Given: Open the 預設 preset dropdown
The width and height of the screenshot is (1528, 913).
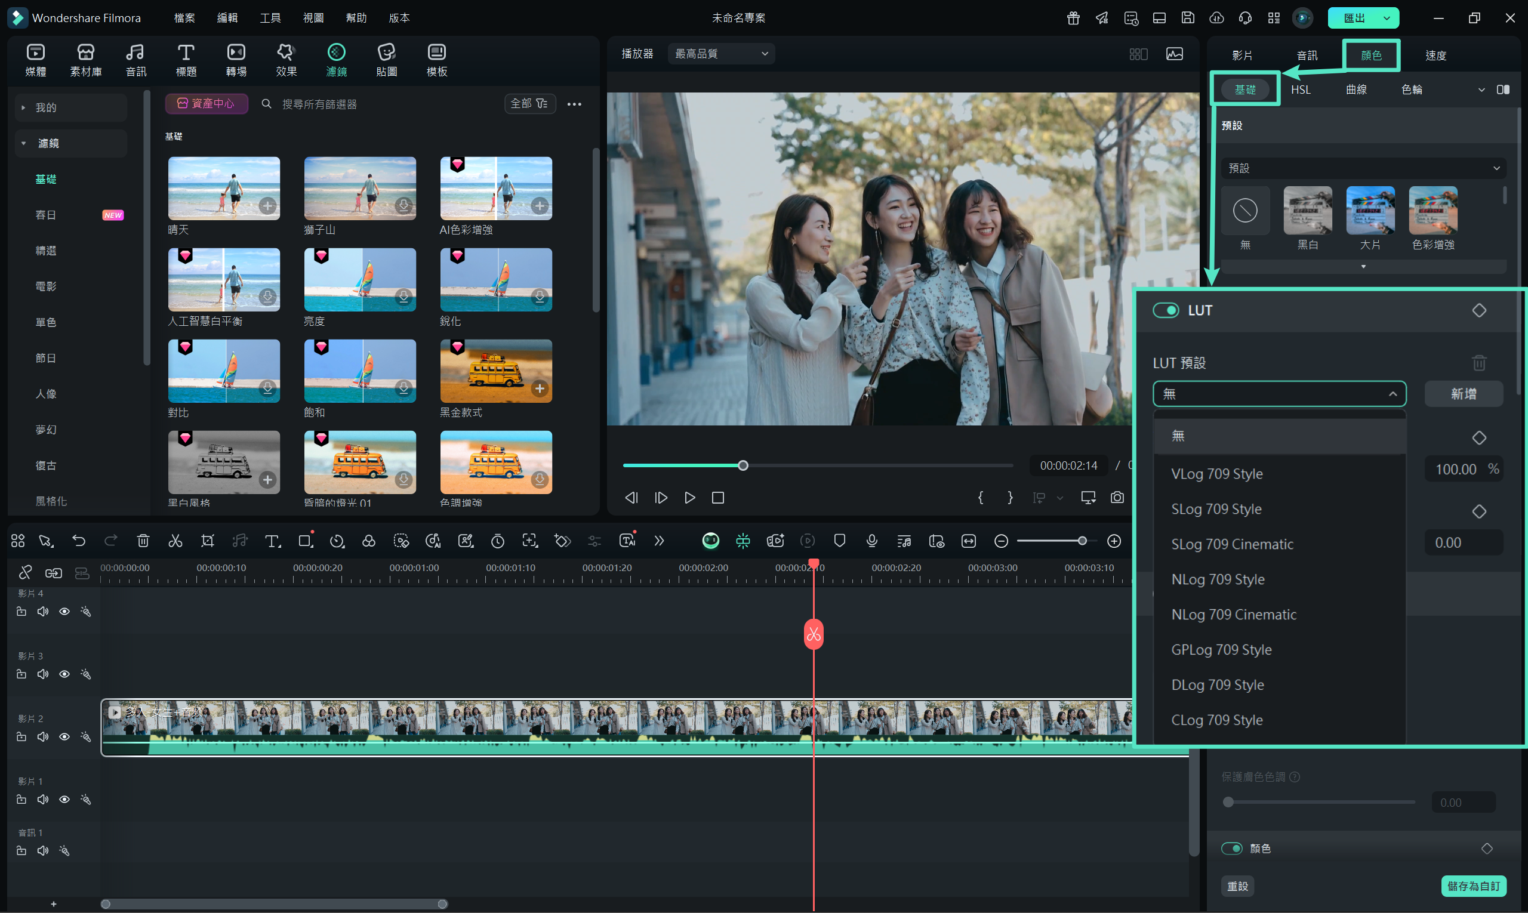Looking at the screenshot, I should tap(1363, 168).
